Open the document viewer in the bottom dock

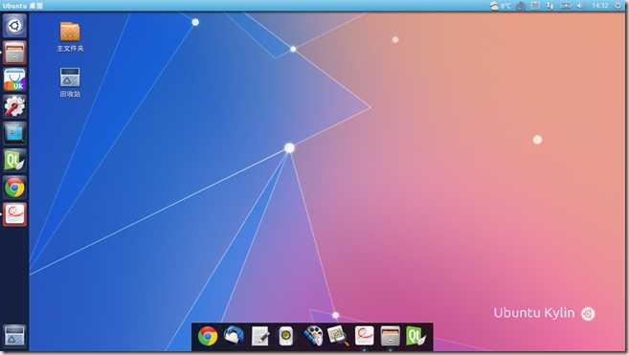tap(364, 336)
